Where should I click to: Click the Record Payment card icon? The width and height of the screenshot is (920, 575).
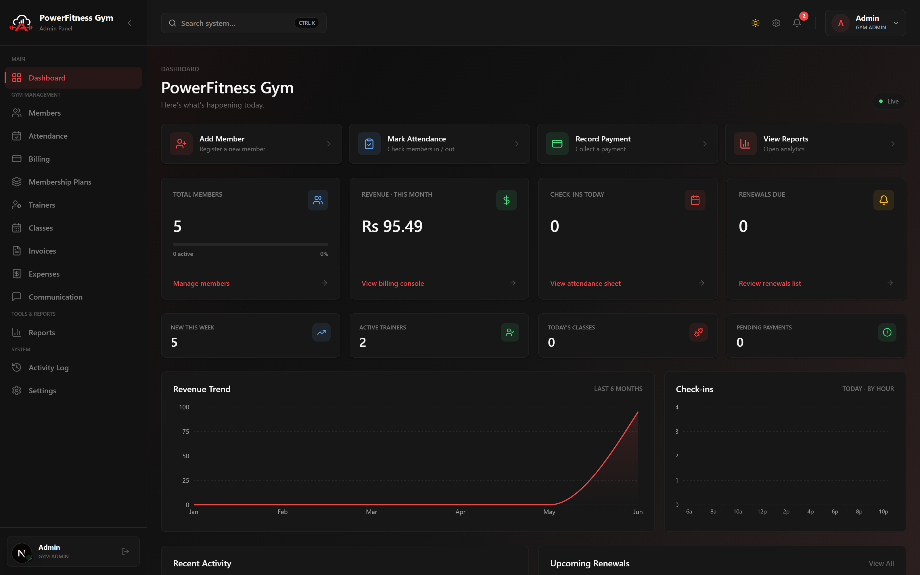557,144
